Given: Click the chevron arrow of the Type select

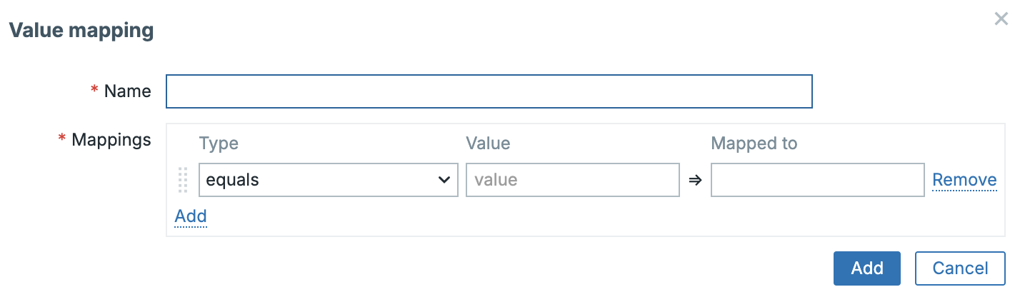Looking at the screenshot, I should pos(443,180).
